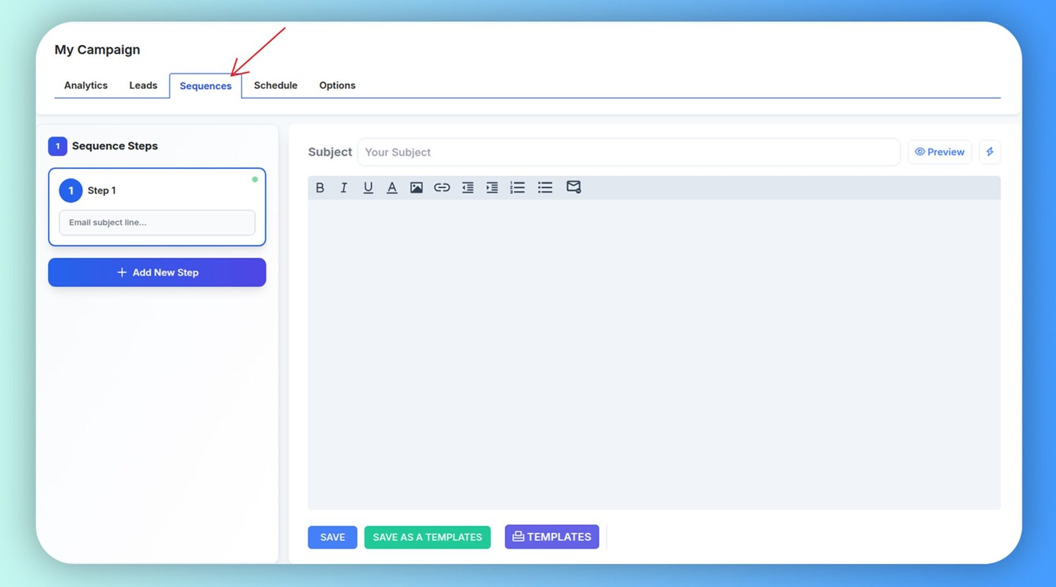1056x587 pixels.
Task: Create a numbered list
Action: pyautogui.click(x=517, y=188)
